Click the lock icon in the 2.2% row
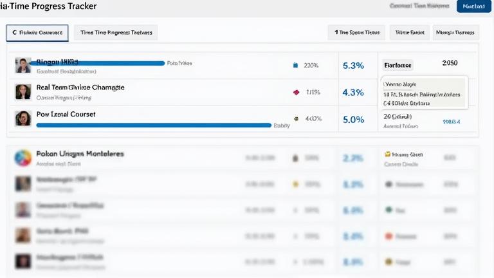The image size is (494, 278). click(x=295, y=158)
